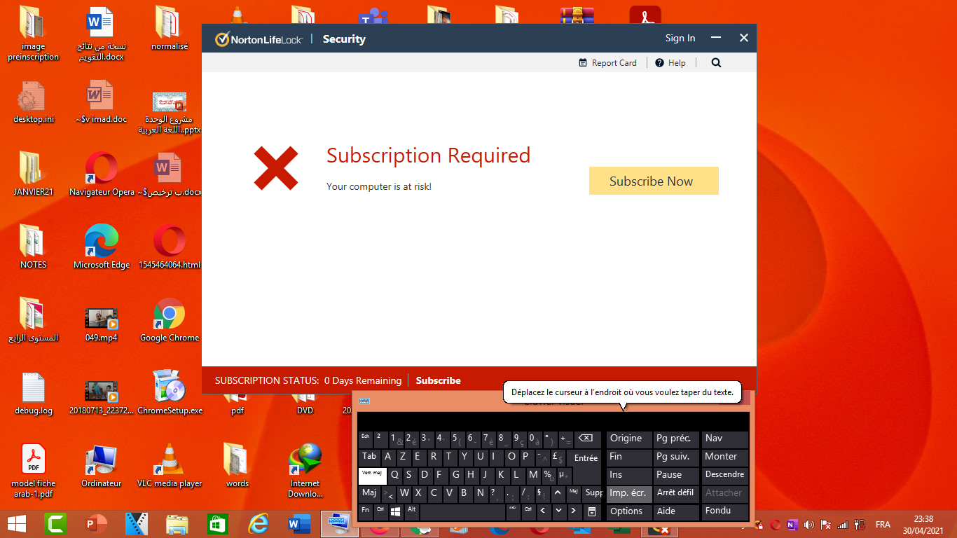The height and width of the screenshot is (538, 957).
Task: Click the Origine key
Action: [629, 439]
